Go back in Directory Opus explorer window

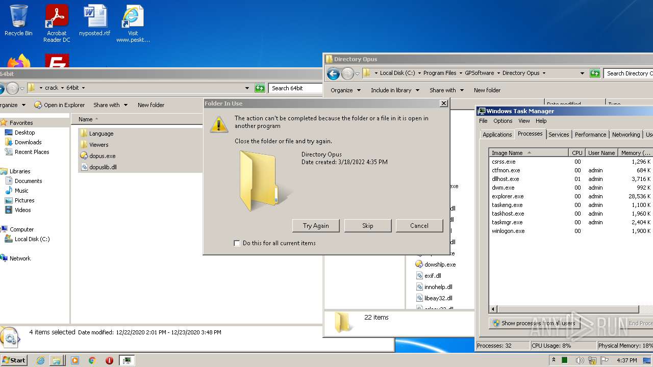pos(333,74)
